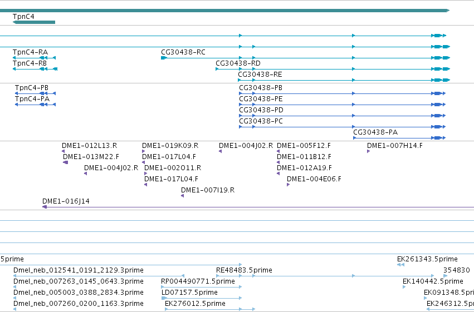The image size is (474, 312).
Task: Select transcript CG30438-RD
Action: point(238,63)
